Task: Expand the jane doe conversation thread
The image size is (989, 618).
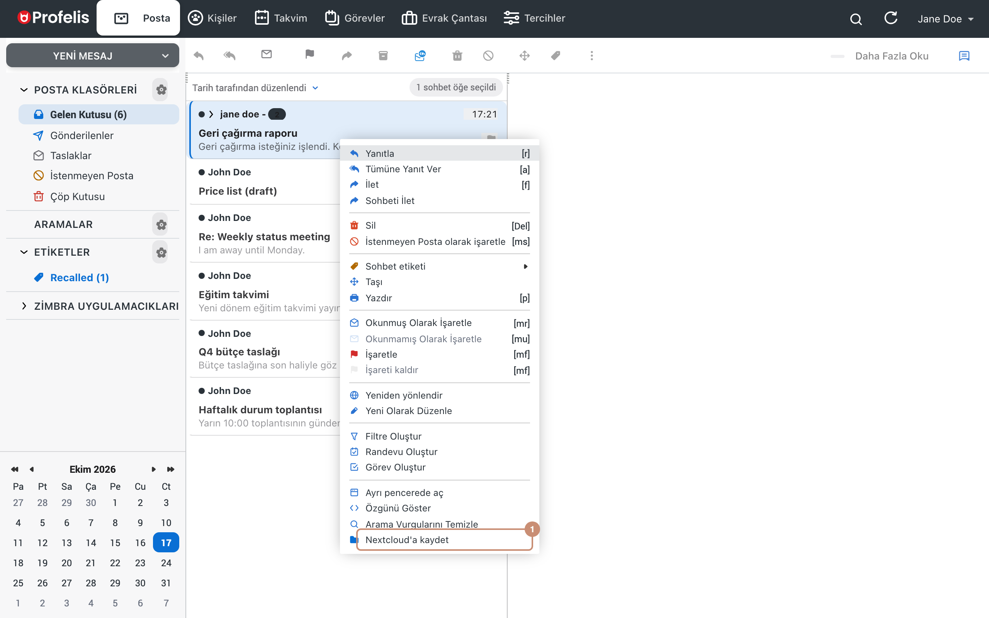Action: tap(211, 114)
